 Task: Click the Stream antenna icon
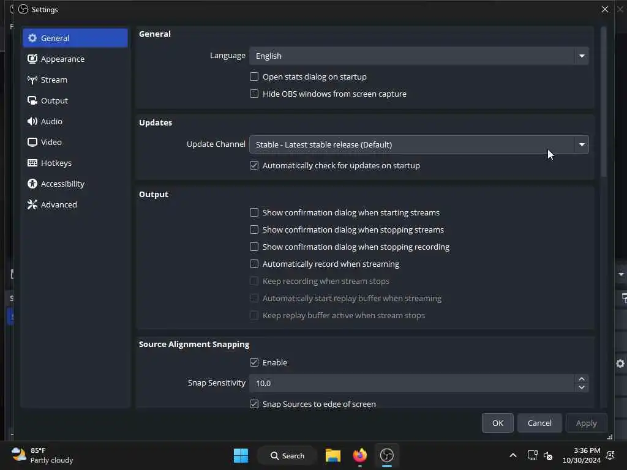(x=32, y=80)
